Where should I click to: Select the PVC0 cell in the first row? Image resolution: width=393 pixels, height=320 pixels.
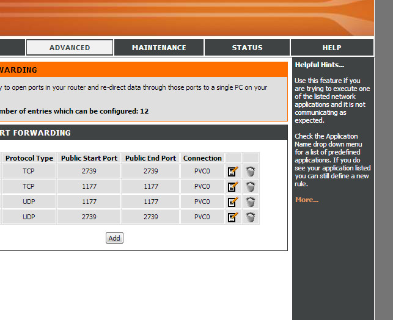202,172
